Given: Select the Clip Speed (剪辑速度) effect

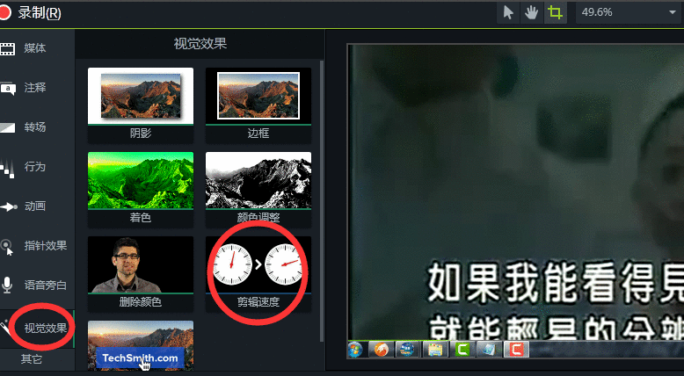Looking at the screenshot, I should 258,273.
